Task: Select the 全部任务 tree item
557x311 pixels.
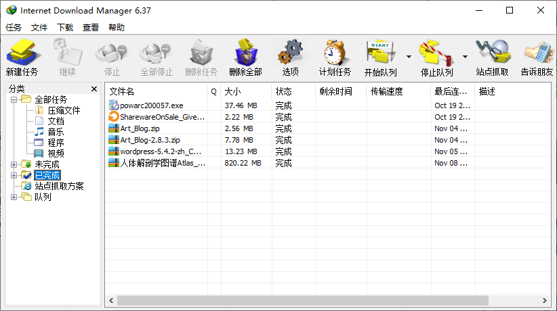Action: 51,99
